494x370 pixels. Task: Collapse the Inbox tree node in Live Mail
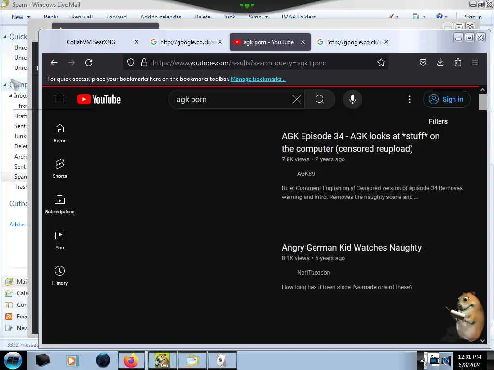tap(10, 96)
